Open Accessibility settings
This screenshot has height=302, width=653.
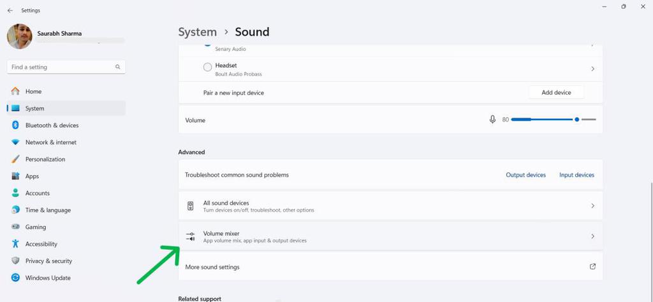coord(41,244)
